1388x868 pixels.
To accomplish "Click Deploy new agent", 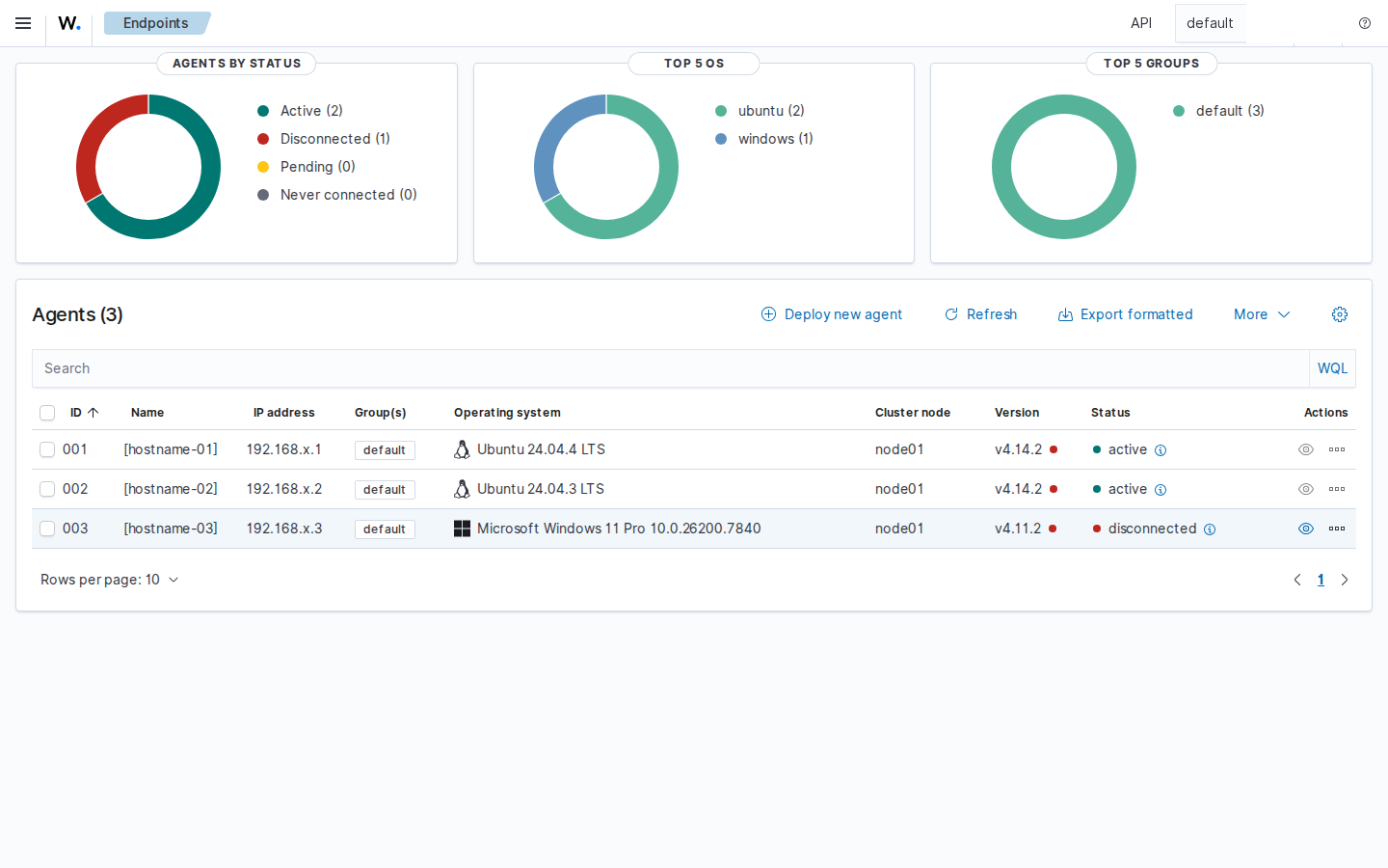I will (x=832, y=314).
